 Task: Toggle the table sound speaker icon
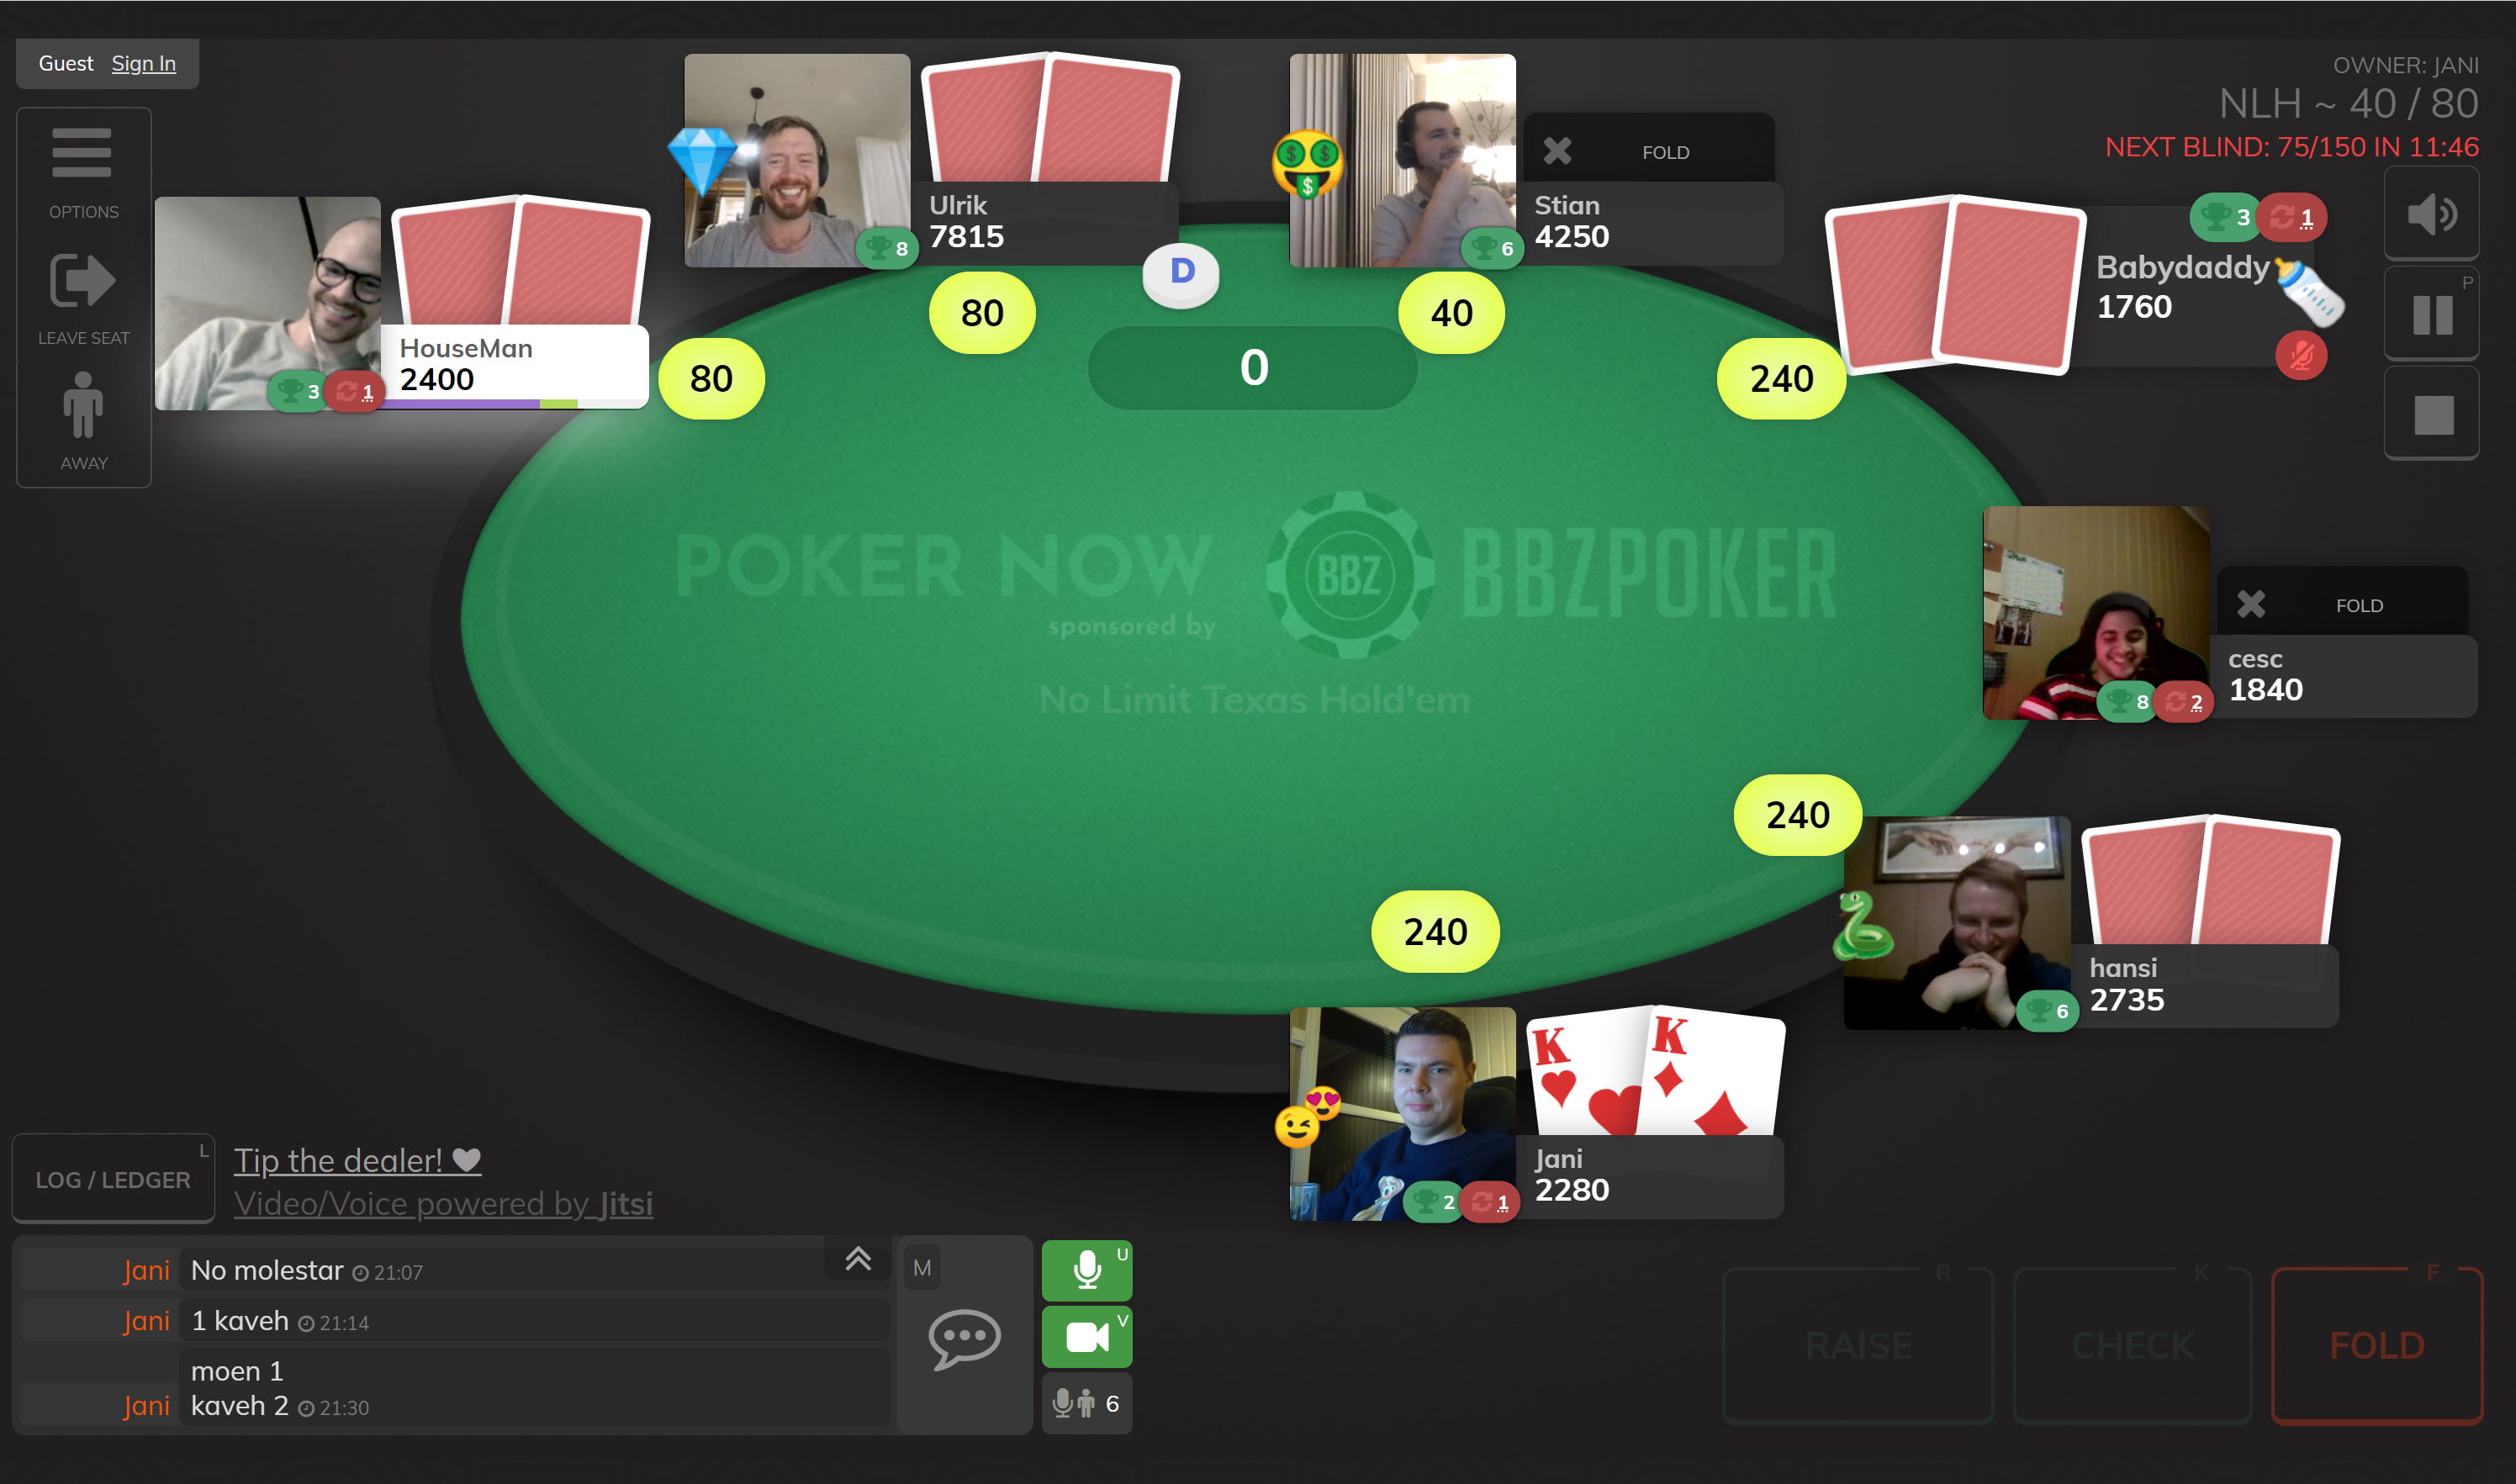[x=2431, y=214]
